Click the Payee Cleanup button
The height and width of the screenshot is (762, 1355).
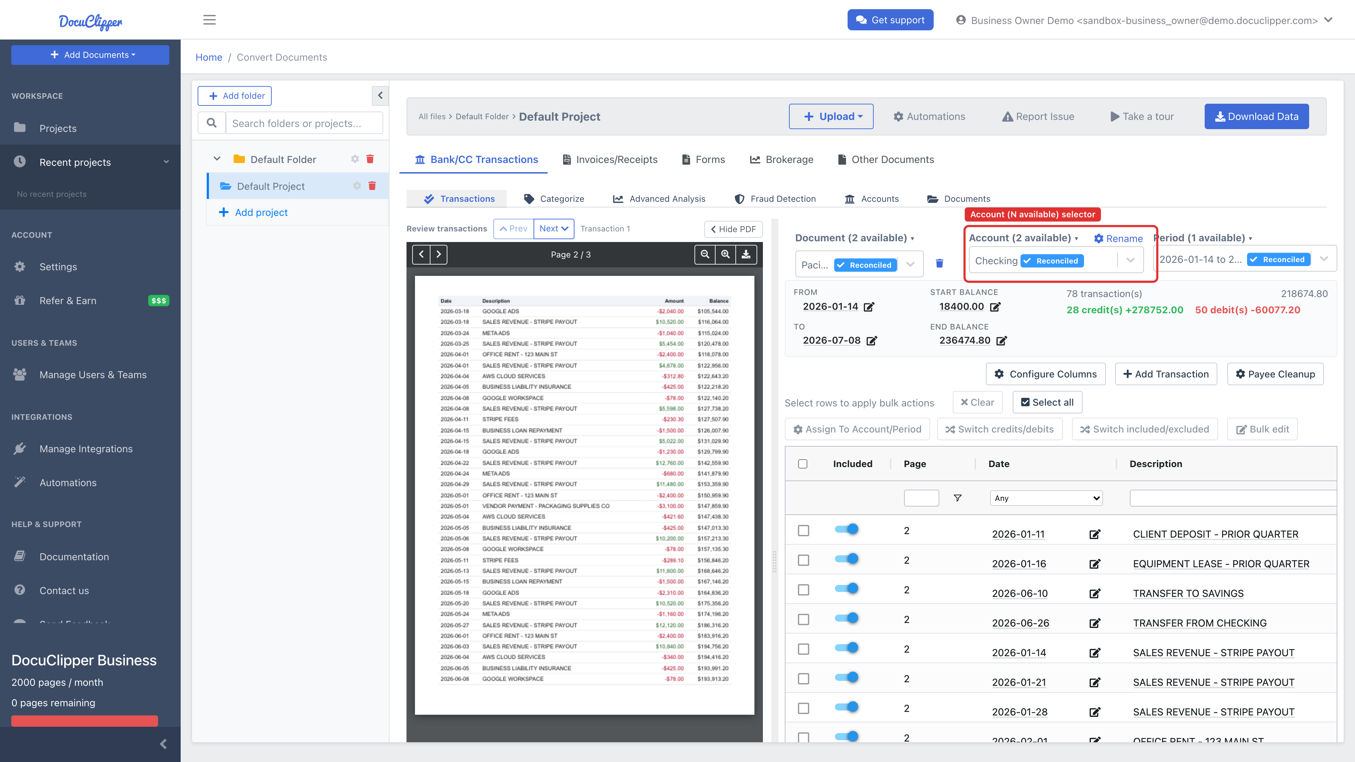1275,374
